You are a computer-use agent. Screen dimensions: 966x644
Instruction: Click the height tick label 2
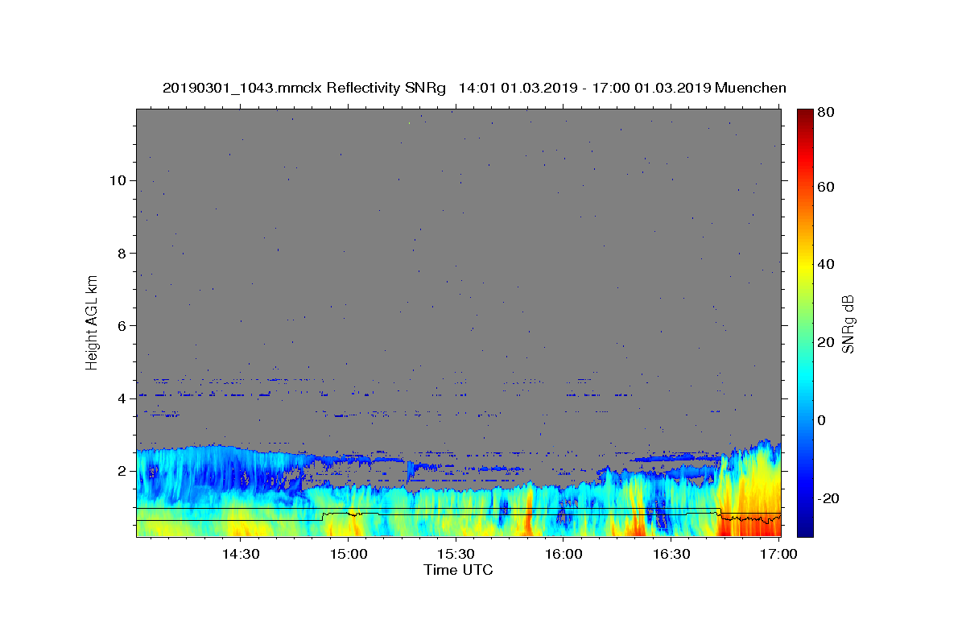coord(121,471)
